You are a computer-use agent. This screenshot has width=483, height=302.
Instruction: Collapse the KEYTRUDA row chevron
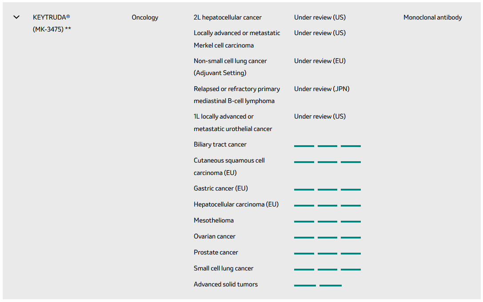pos(17,17)
